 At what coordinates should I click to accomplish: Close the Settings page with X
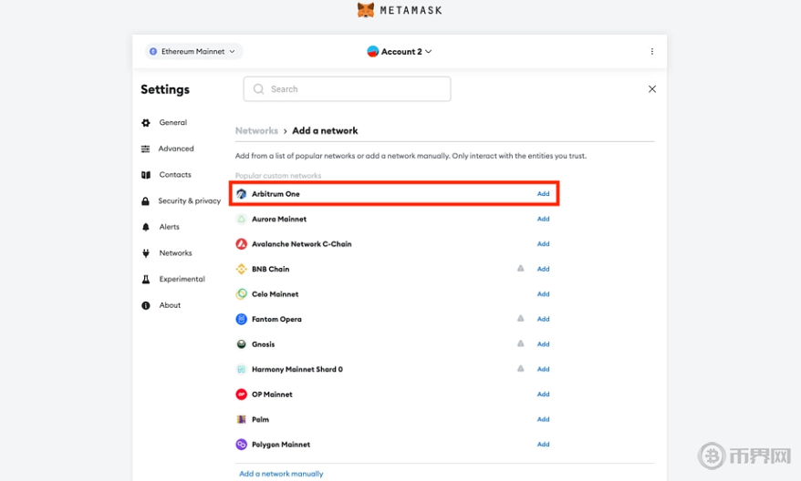click(651, 89)
